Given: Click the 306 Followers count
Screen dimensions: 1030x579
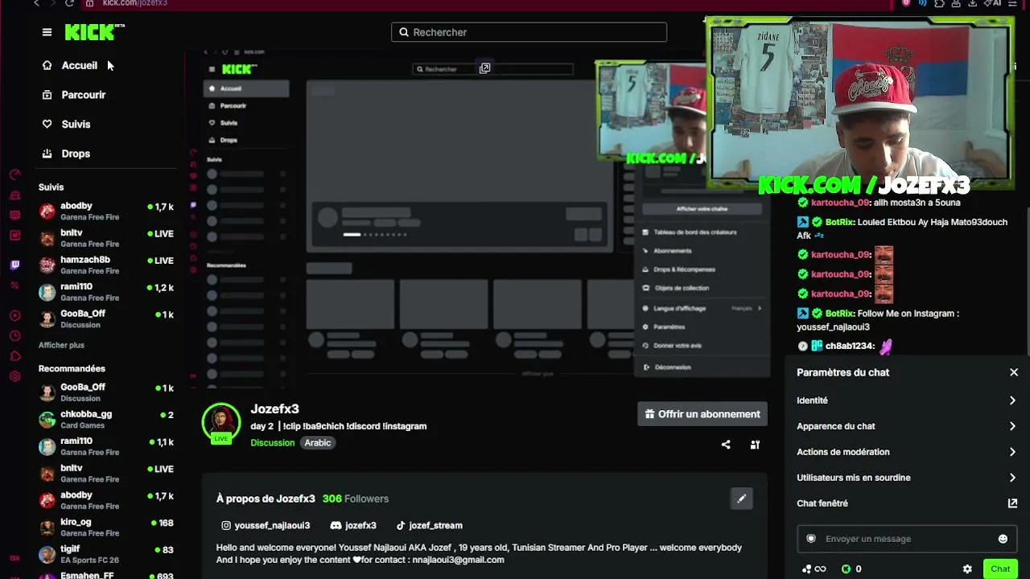Looking at the screenshot, I should pos(355,499).
